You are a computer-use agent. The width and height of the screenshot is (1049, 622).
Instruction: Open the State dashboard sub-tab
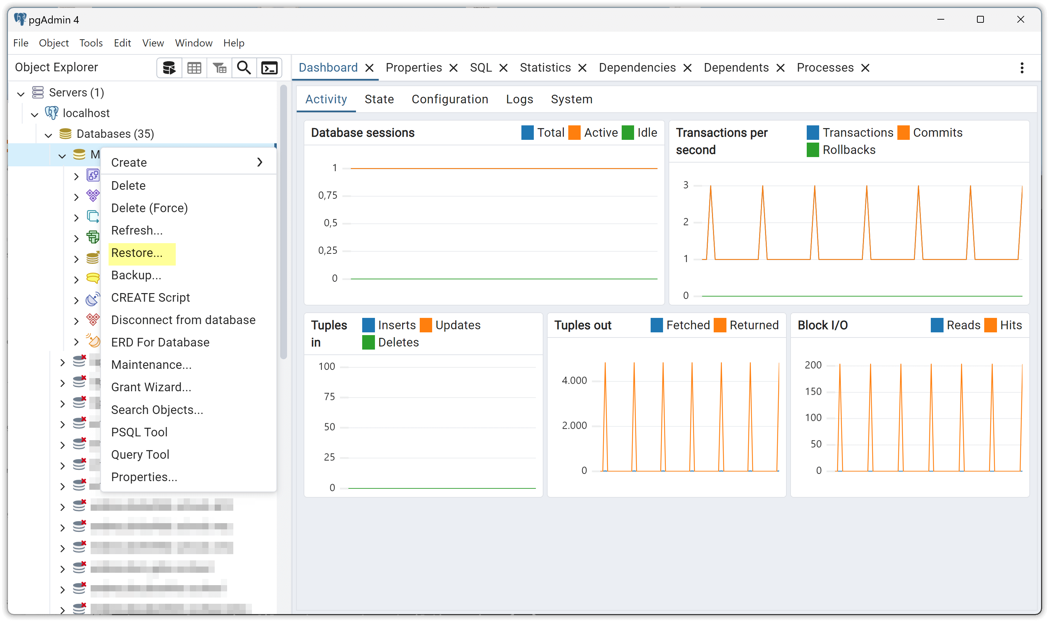point(379,99)
